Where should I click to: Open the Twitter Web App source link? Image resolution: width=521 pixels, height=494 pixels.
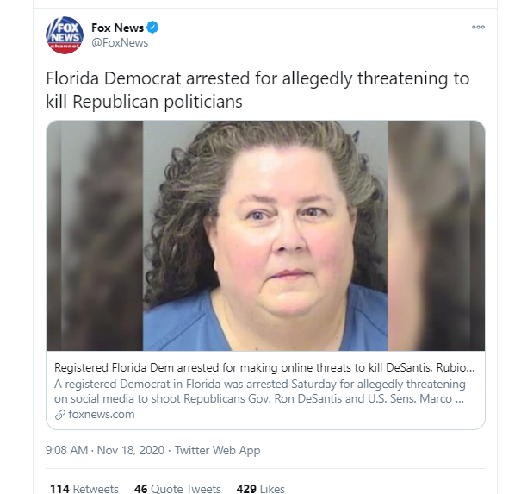coord(217,450)
